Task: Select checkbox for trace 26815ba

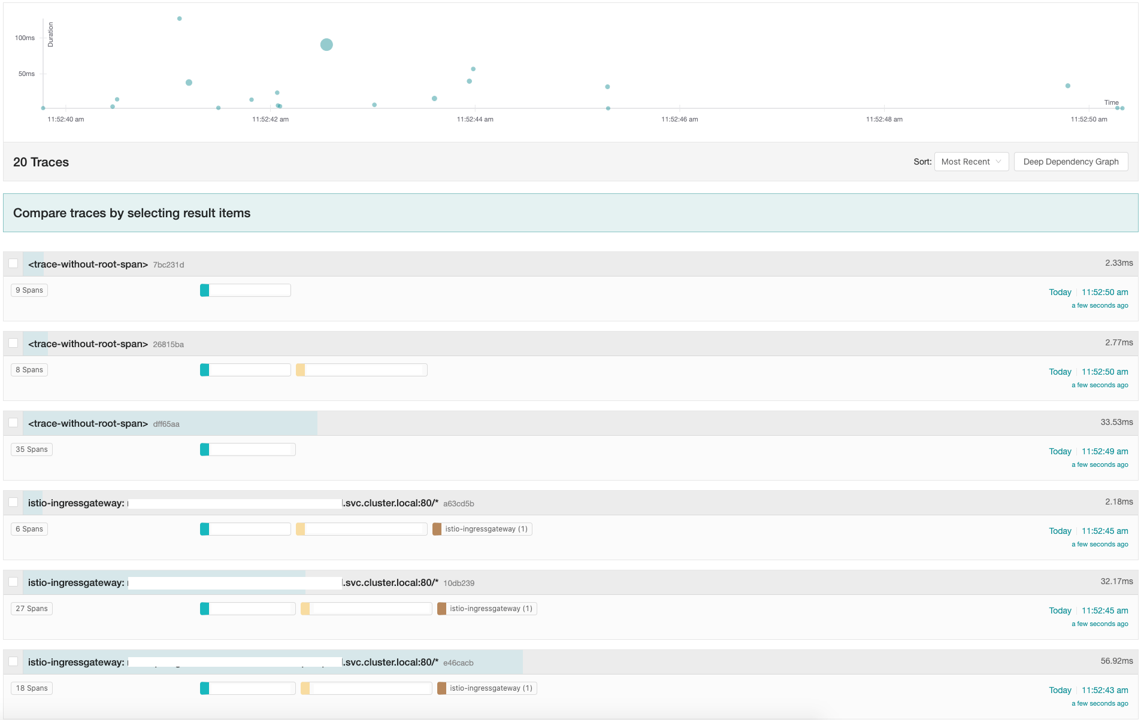Action: (x=13, y=343)
